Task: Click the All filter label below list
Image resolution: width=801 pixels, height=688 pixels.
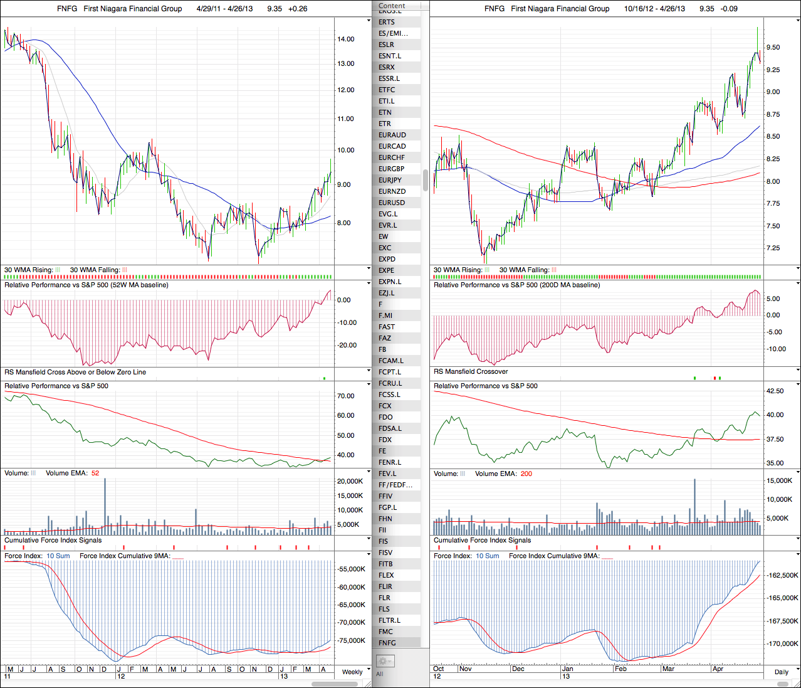Action: pos(380,674)
